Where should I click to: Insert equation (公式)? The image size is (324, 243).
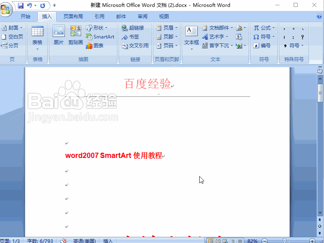(x=264, y=28)
